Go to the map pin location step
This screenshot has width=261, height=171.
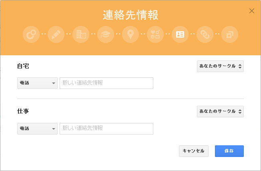tap(130, 34)
